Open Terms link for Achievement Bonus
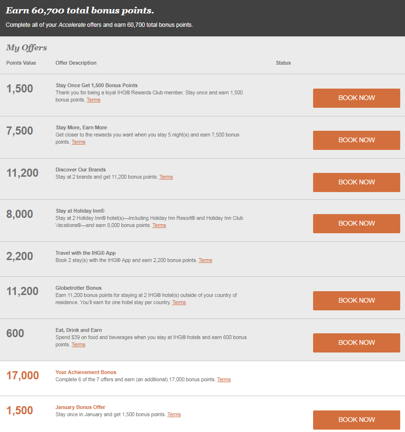The width and height of the screenshot is (405, 432). 224,380
